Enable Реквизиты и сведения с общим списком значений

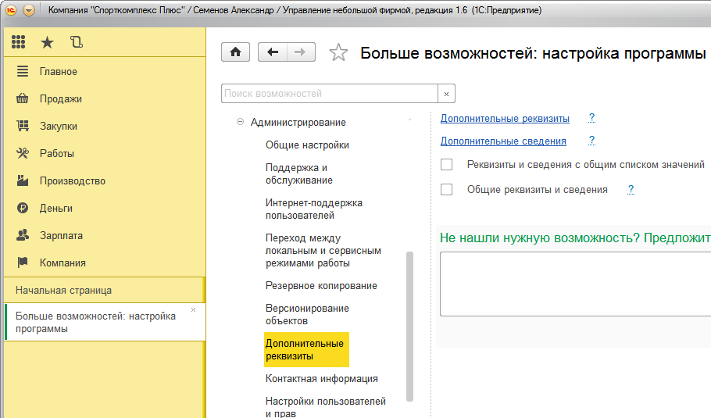click(x=447, y=165)
